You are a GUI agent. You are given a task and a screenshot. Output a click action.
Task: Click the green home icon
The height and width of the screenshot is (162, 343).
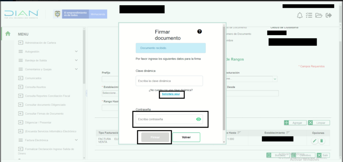tap(8, 34)
